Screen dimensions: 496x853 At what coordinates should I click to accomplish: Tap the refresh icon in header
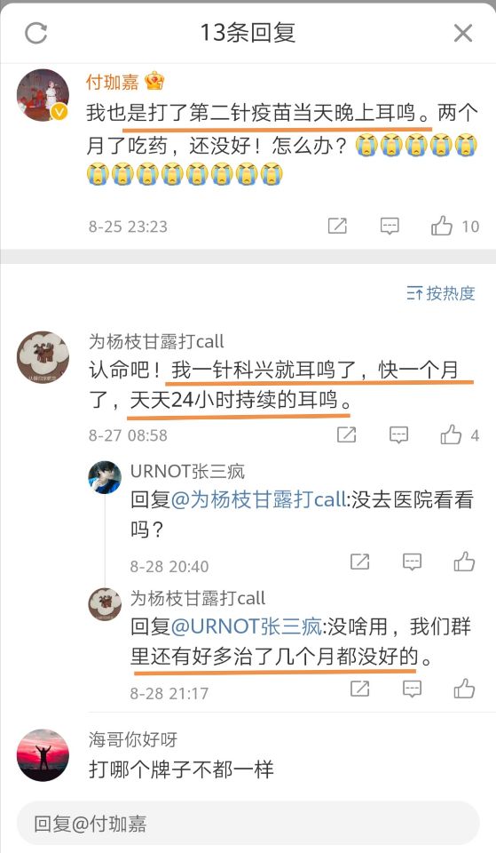pos(35,33)
